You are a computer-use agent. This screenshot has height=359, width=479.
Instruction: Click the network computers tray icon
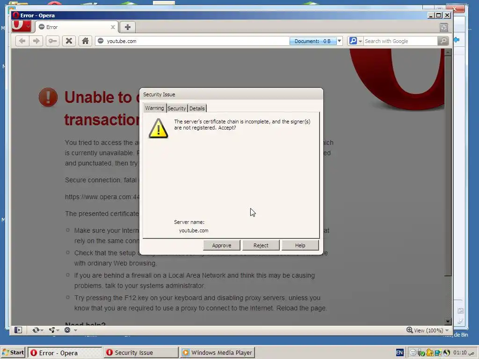coord(438,352)
